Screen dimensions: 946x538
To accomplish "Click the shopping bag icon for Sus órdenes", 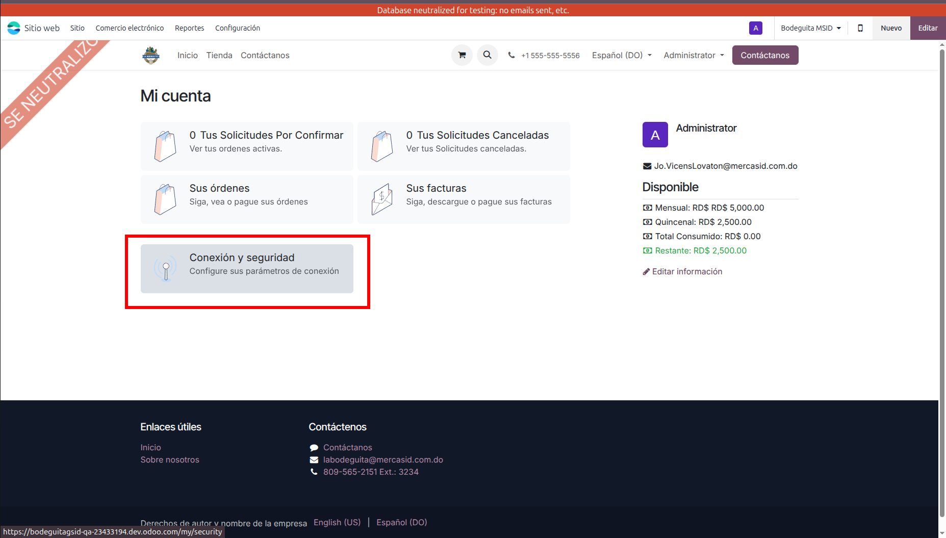I will (x=165, y=199).
